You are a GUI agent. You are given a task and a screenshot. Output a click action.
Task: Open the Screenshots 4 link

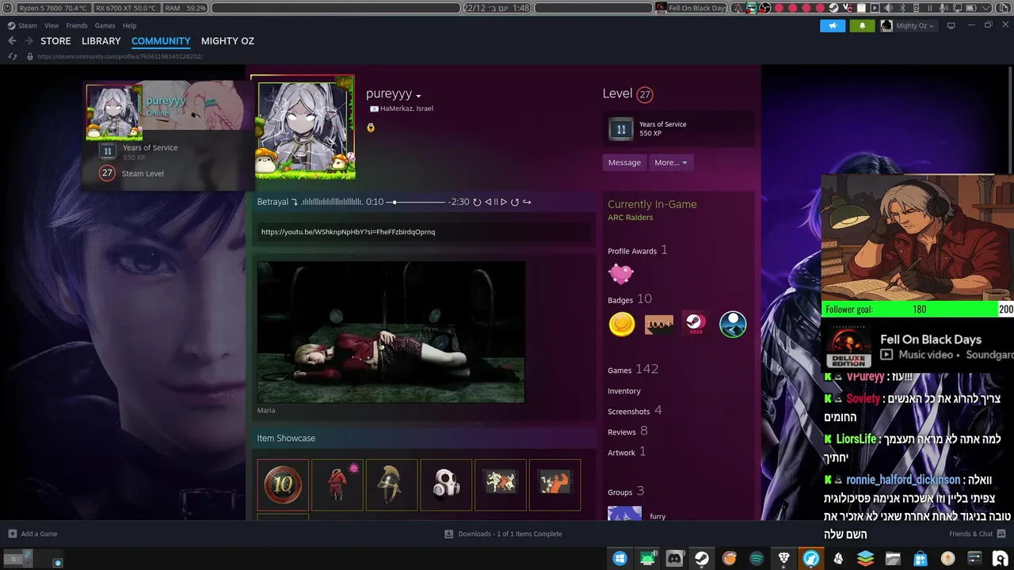pyautogui.click(x=635, y=411)
